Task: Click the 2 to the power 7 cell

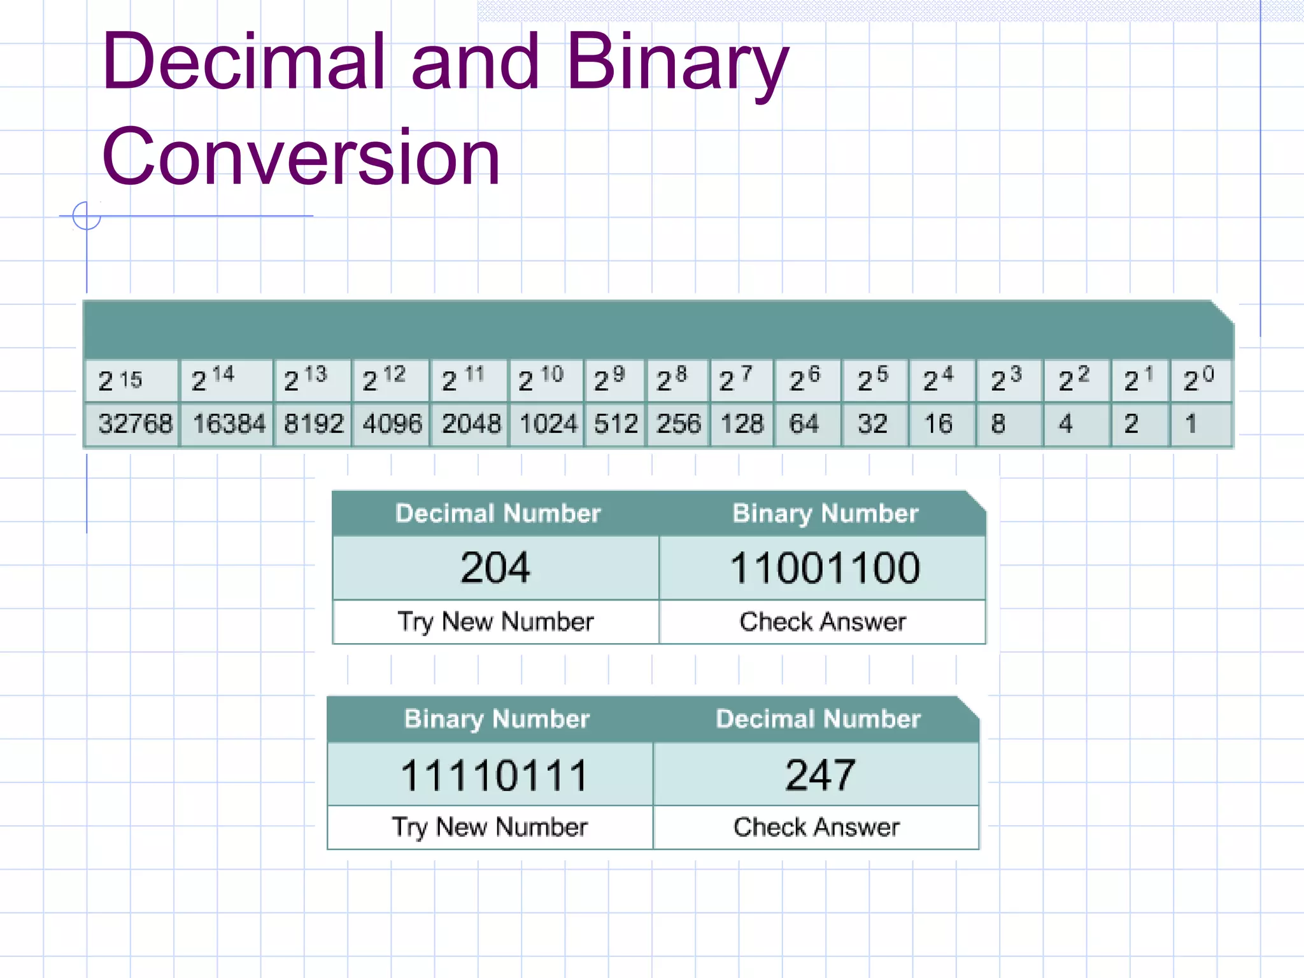Action: coord(742,381)
